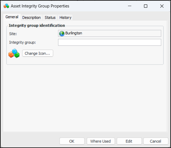Viewport: 171px width, 148px height.
Task: Click the Change Icon... button
Action: point(38,53)
